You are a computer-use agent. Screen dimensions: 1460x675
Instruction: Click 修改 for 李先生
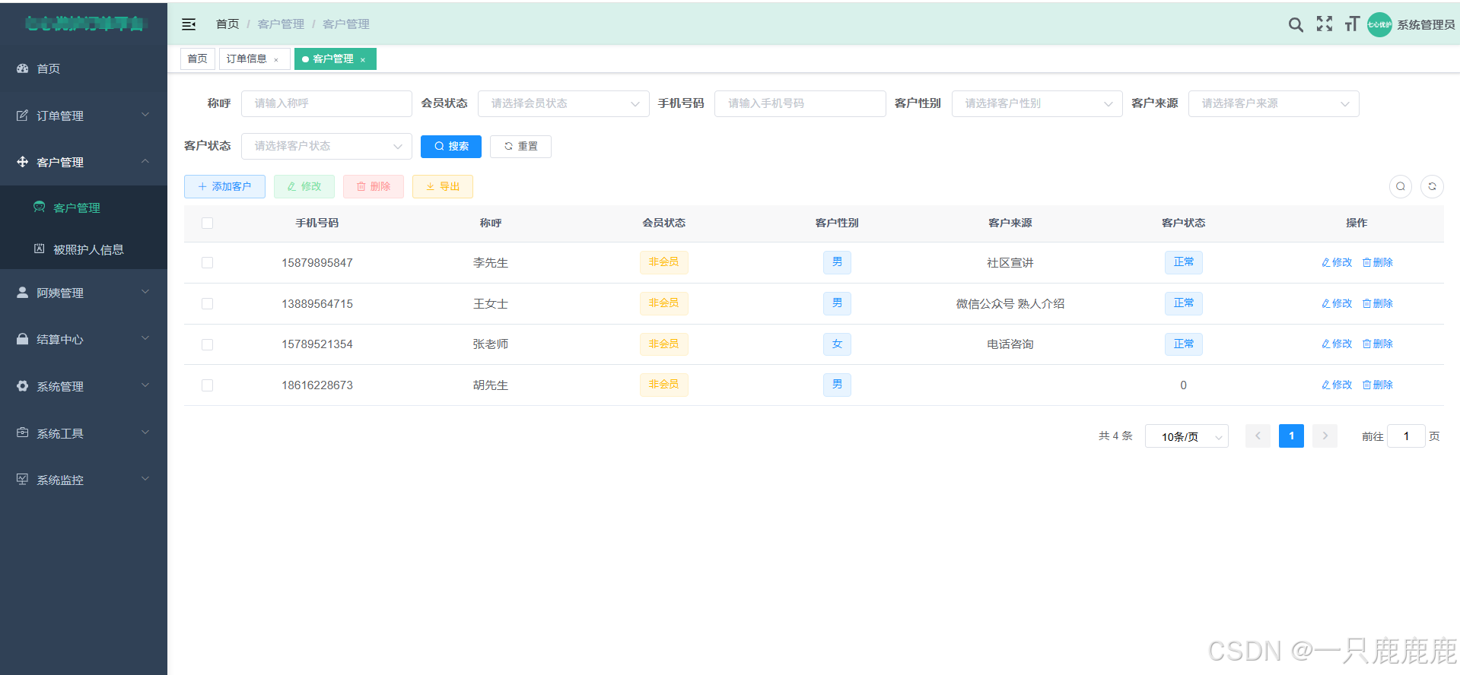pos(1337,262)
